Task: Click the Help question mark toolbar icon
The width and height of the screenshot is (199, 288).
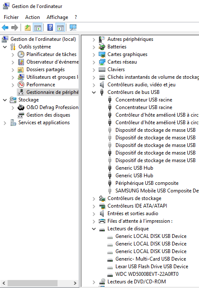Action: tap(50, 27)
